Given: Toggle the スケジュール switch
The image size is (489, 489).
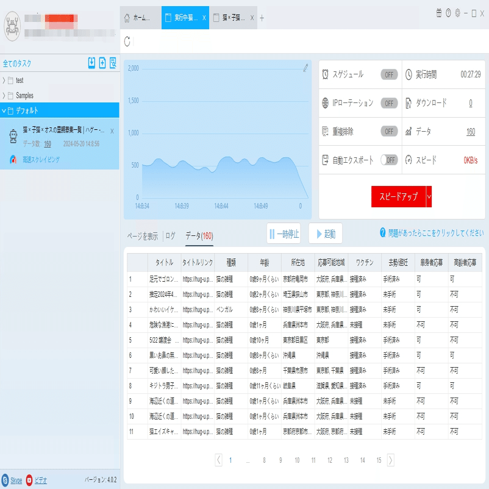Looking at the screenshot, I should point(389,74).
